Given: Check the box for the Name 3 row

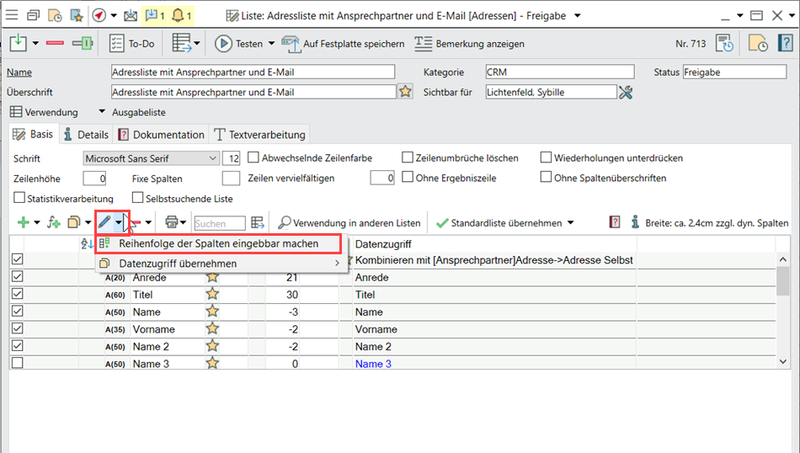Looking at the screenshot, I should pyautogui.click(x=17, y=364).
